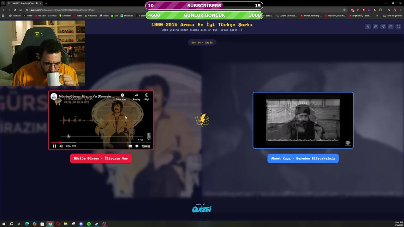Open the Windows Start menu
Image resolution: width=404 pixels, height=227 pixels.
point(3,224)
